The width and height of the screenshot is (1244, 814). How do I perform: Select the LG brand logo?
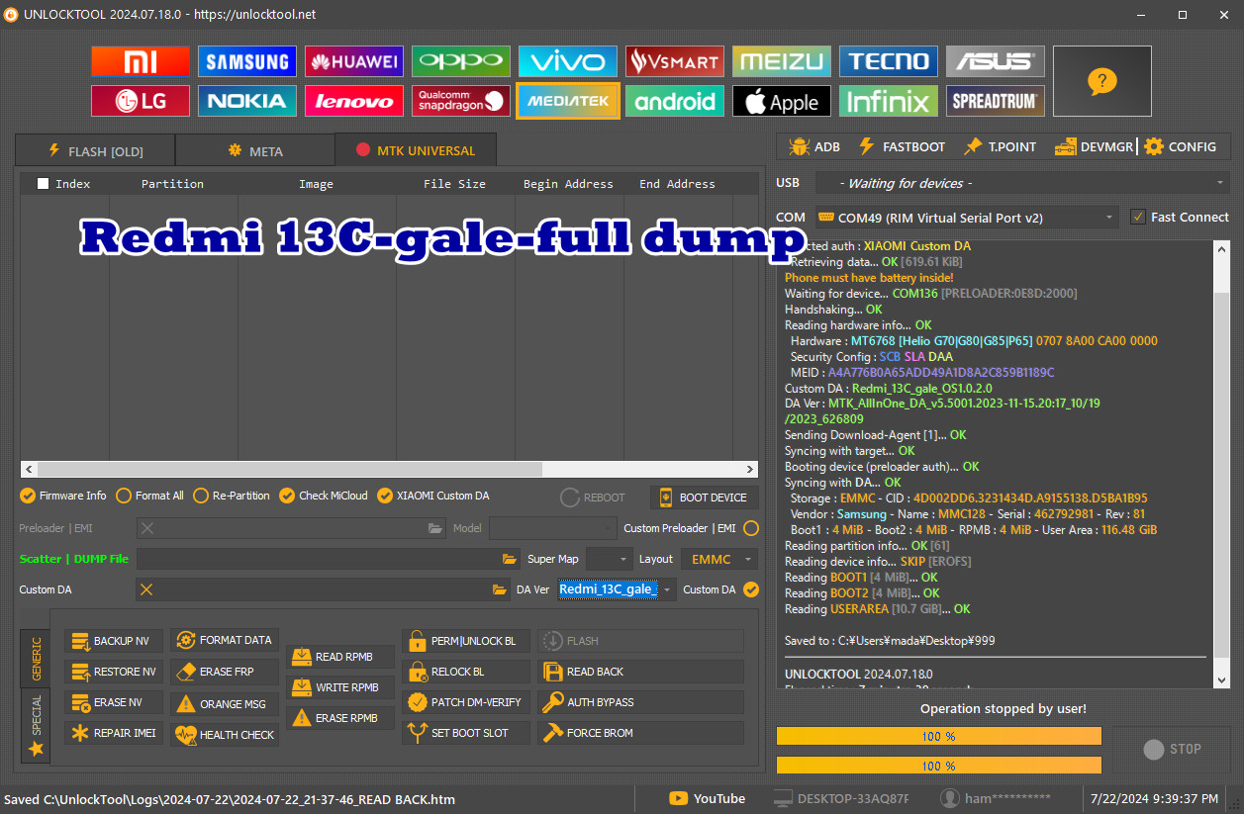tap(141, 101)
